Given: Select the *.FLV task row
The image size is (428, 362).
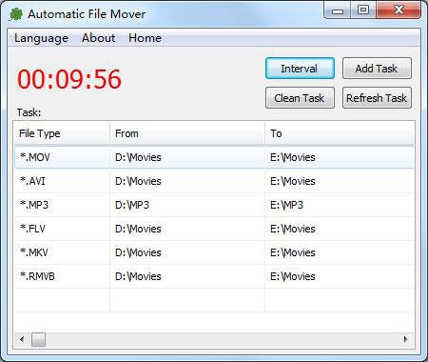Looking at the screenshot, I should [x=214, y=229].
